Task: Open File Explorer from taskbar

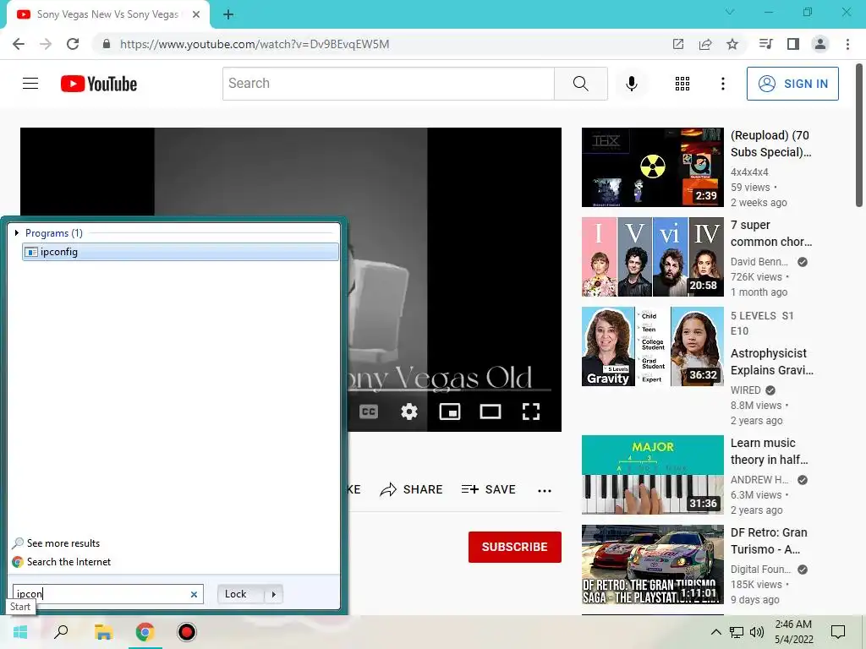Action: click(103, 632)
